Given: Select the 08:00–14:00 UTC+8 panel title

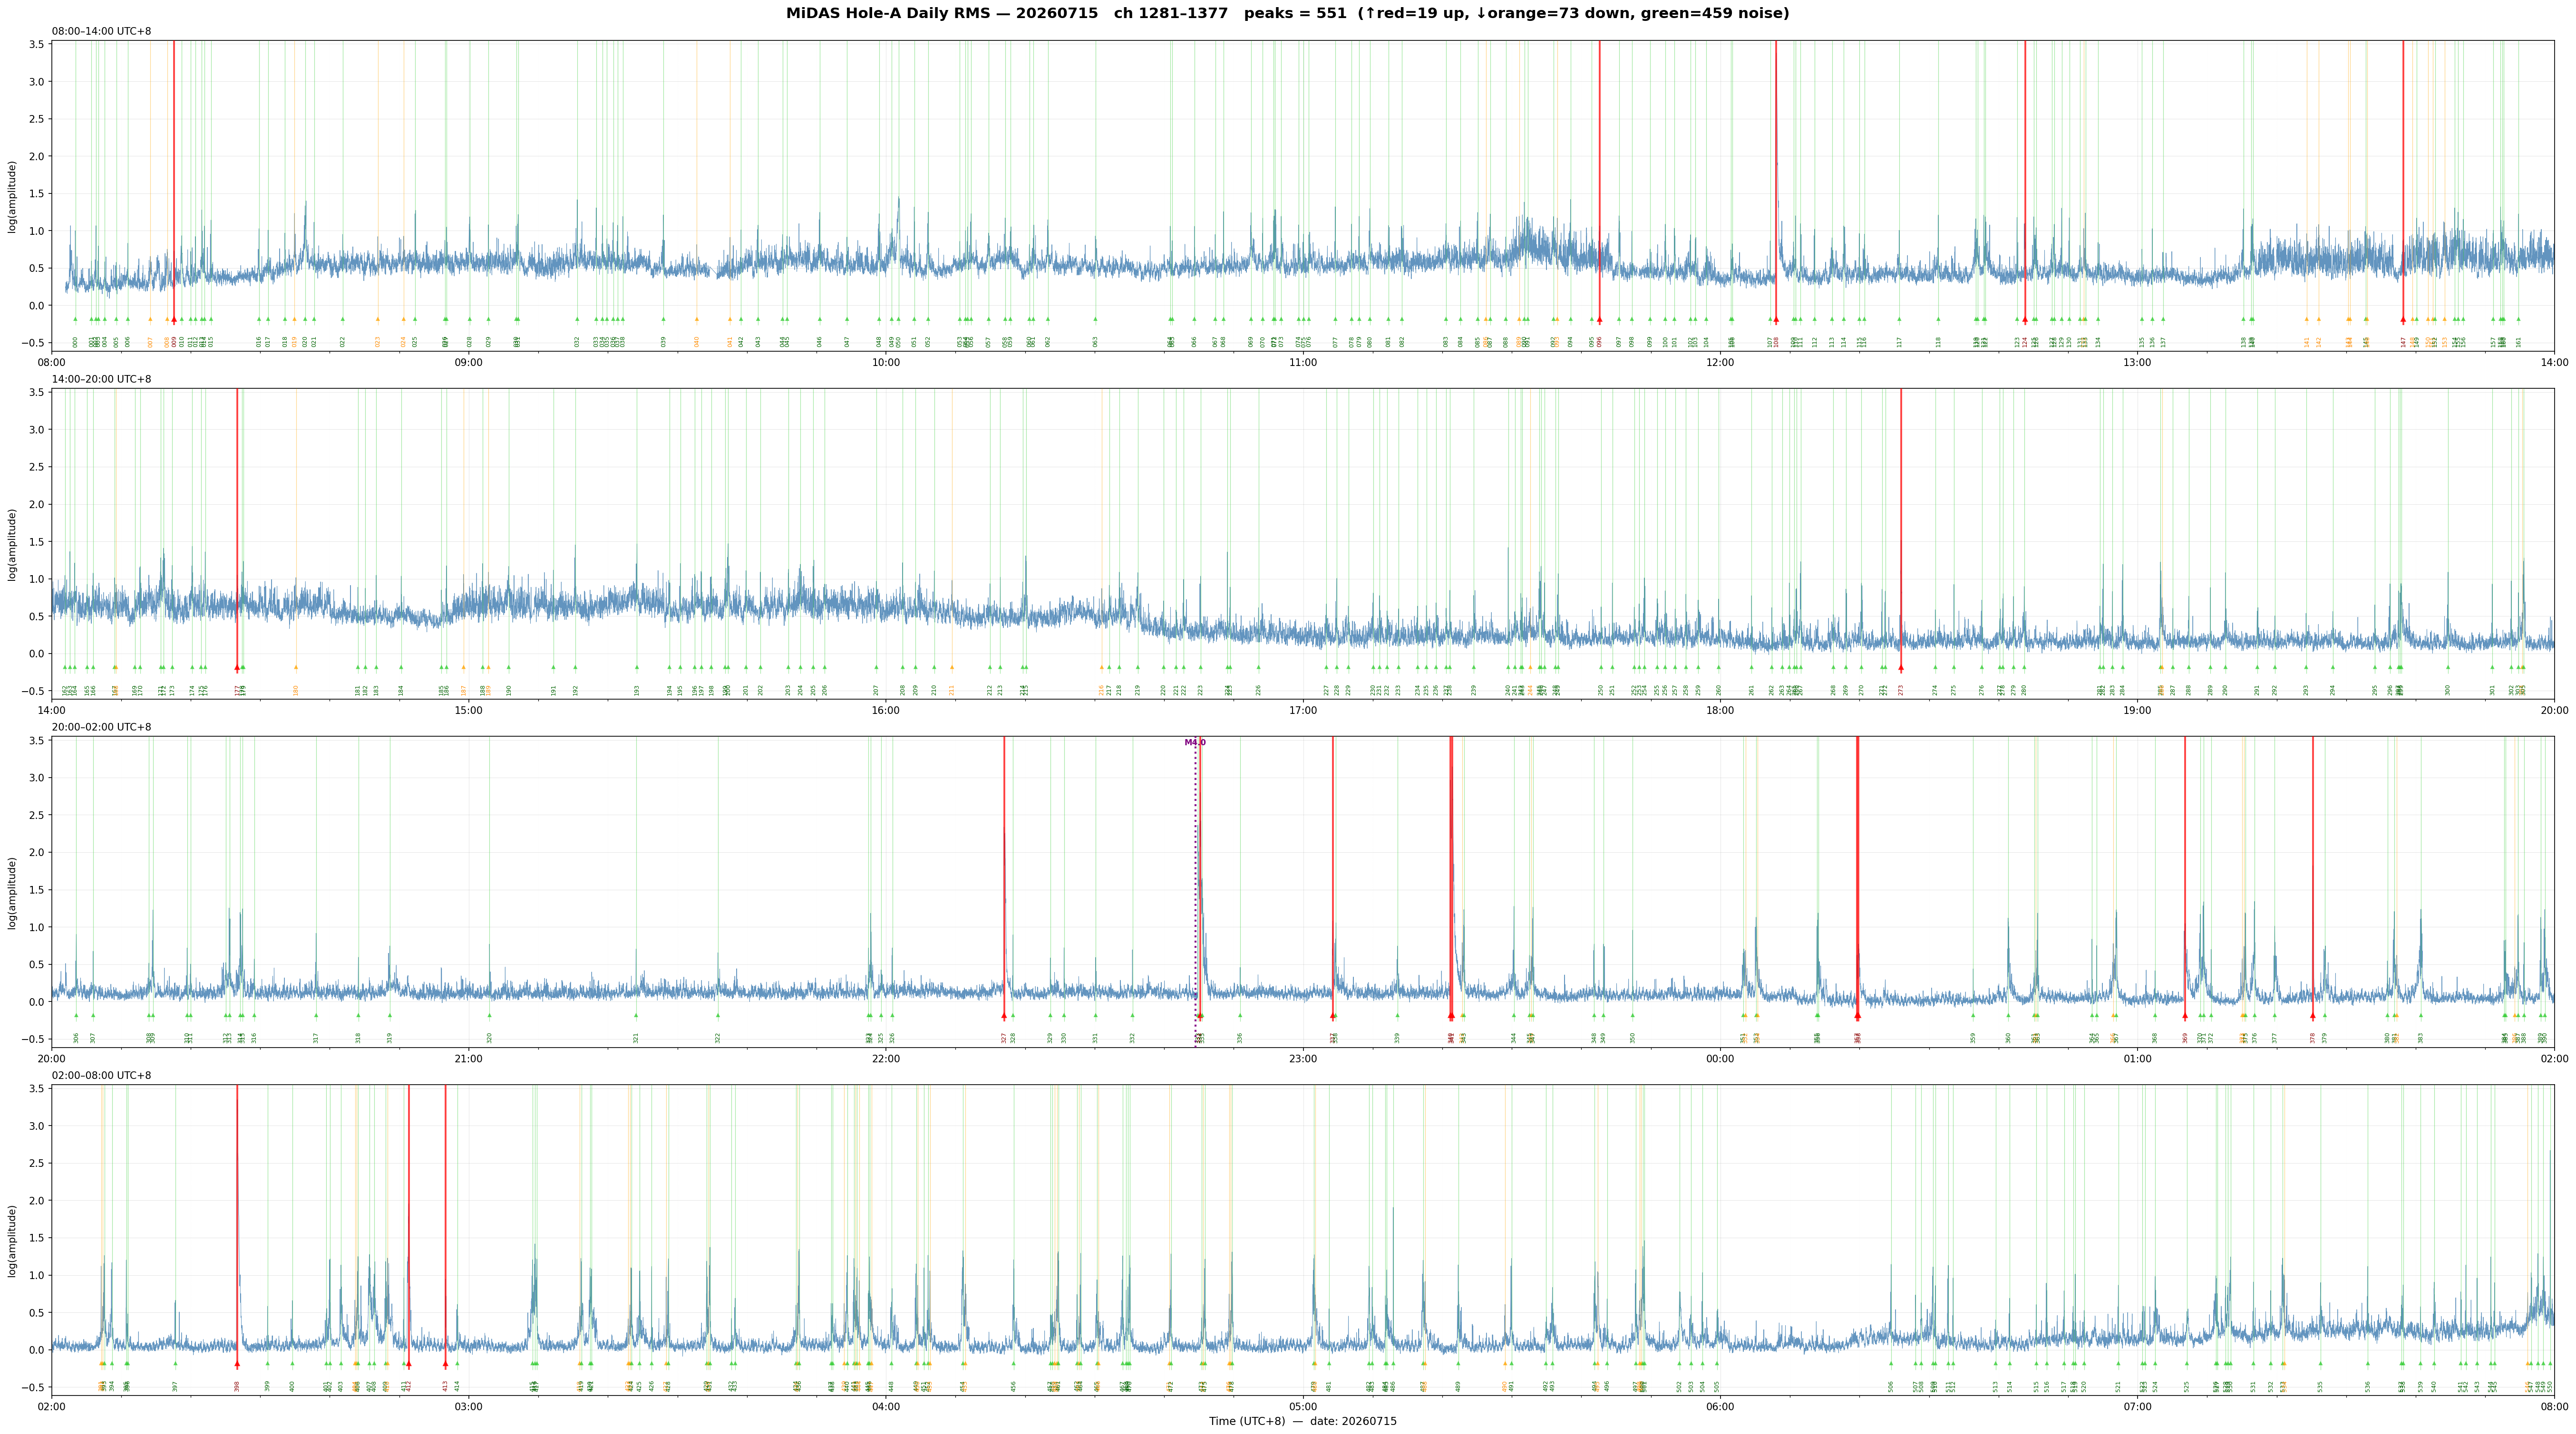Looking at the screenshot, I should tap(102, 32).
